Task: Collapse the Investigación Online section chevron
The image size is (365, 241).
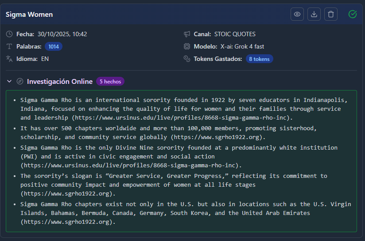Action: pyautogui.click(x=9, y=81)
